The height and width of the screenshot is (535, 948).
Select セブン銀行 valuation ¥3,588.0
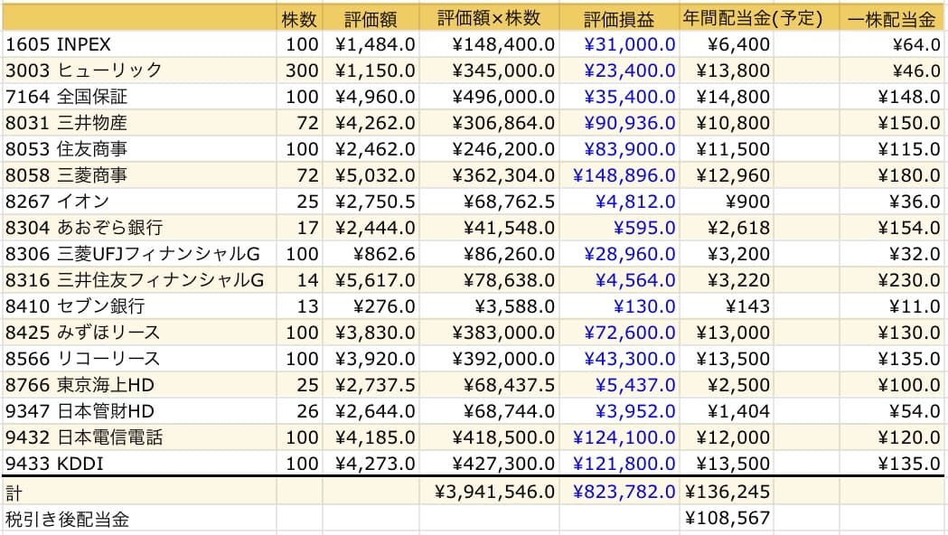pyautogui.click(x=489, y=305)
